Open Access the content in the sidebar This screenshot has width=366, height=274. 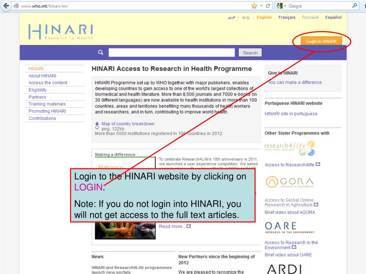pyautogui.click(x=48, y=83)
